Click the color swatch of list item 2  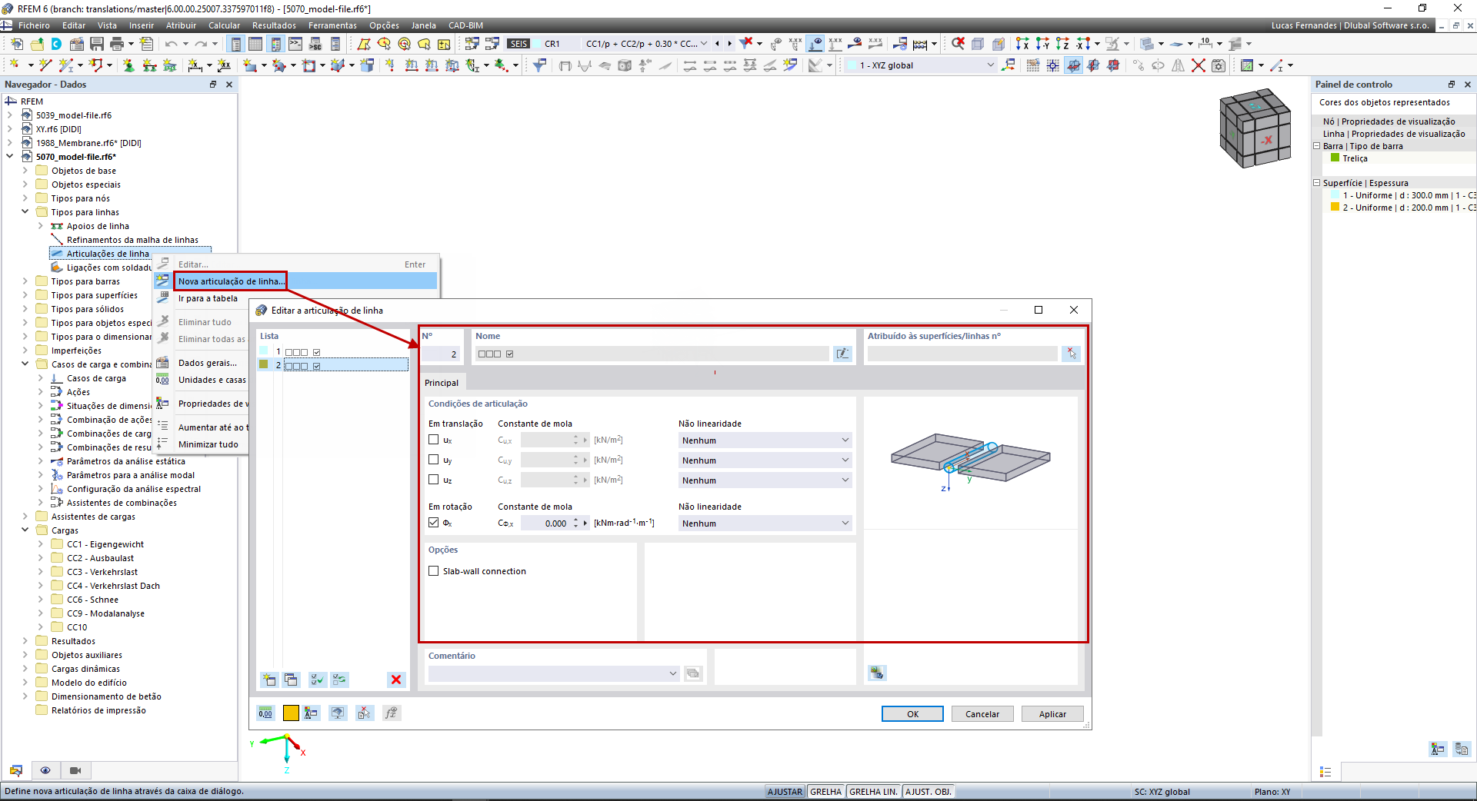[264, 365]
